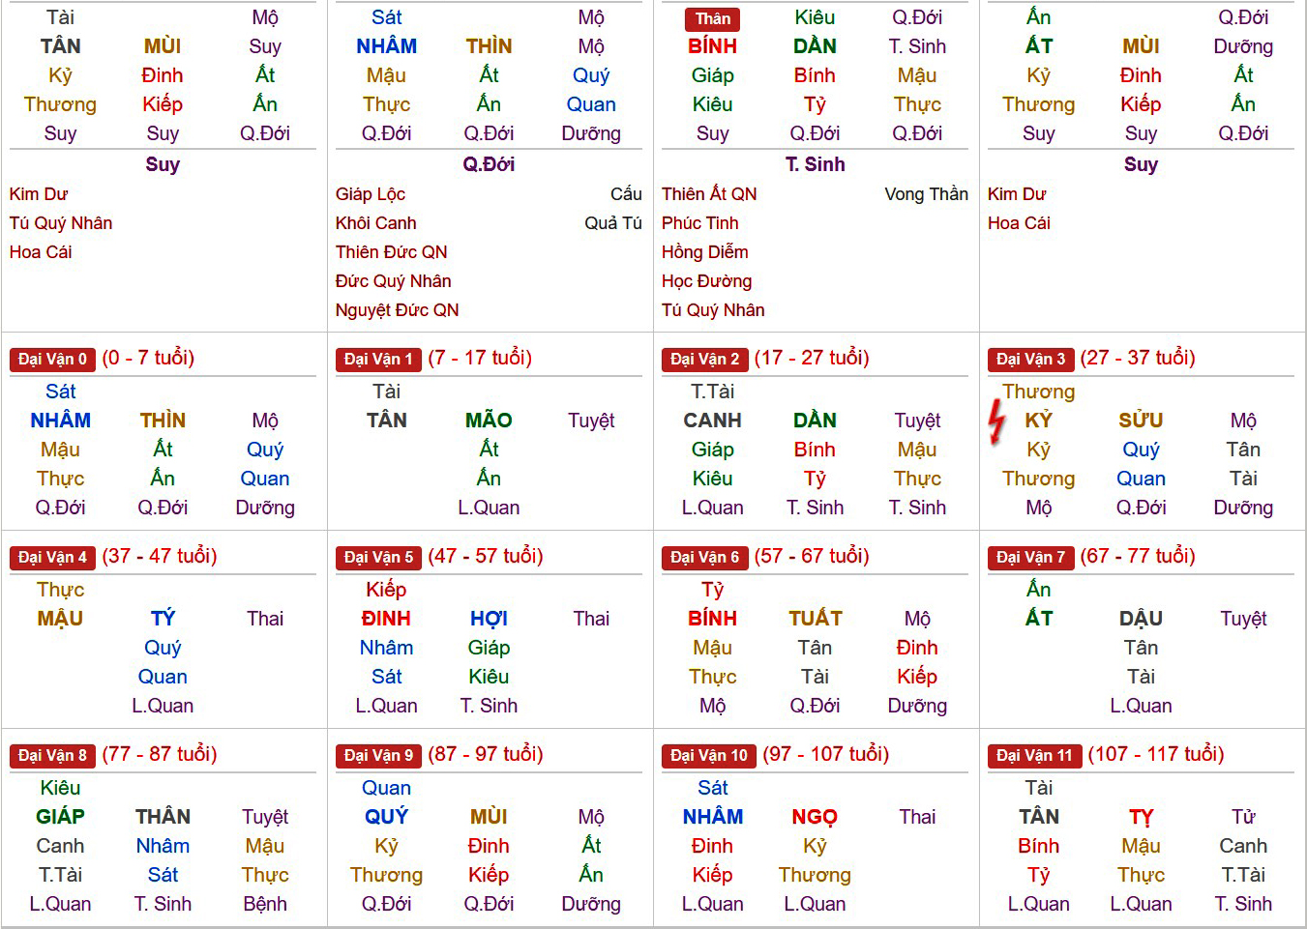This screenshot has width=1307, height=929.
Task: Click the Quả Tú label
Action: pos(613,223)
